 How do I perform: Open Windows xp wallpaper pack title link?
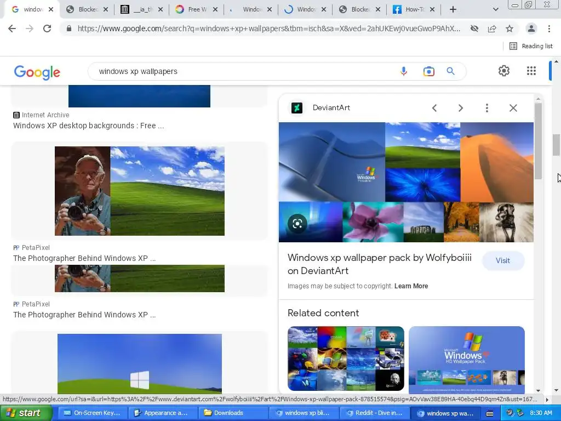pyautogui.click(x=380, y=264)
